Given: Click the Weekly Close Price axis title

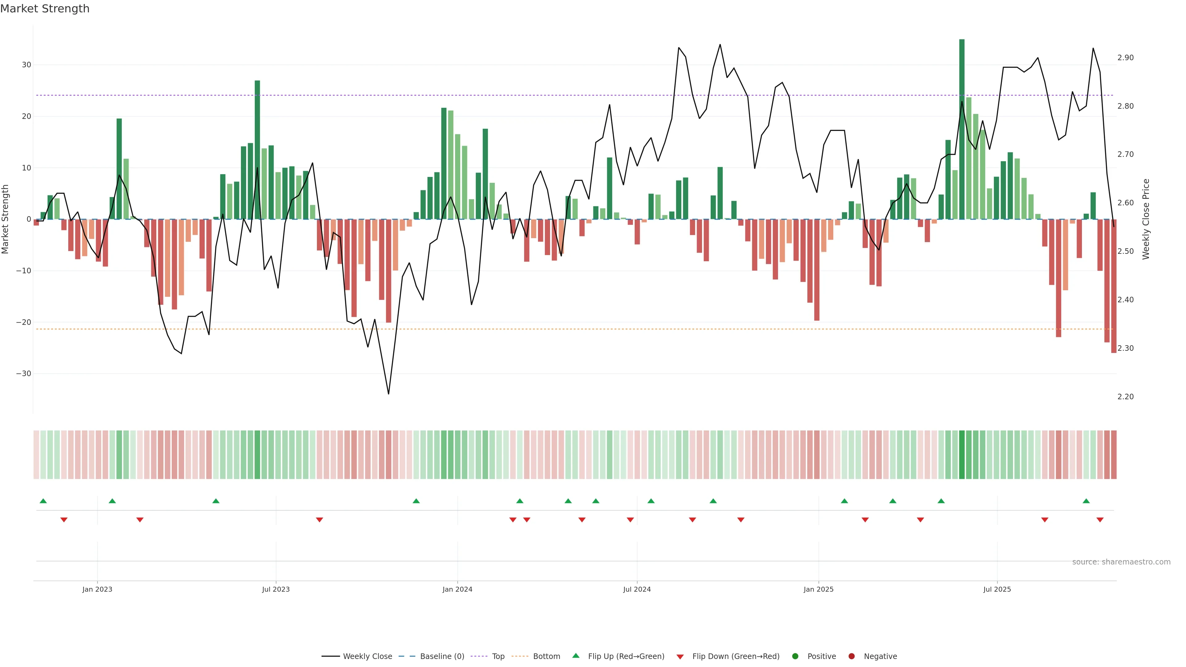Looking at the screenshot, I should coord(1146,219).
